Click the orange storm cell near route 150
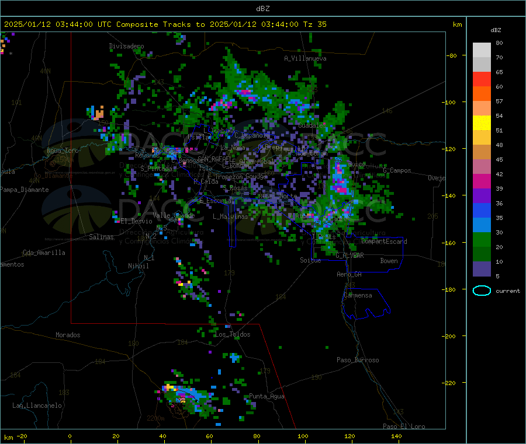The height and width of the screenshot is (444, 526). click(x=99, y=113)
